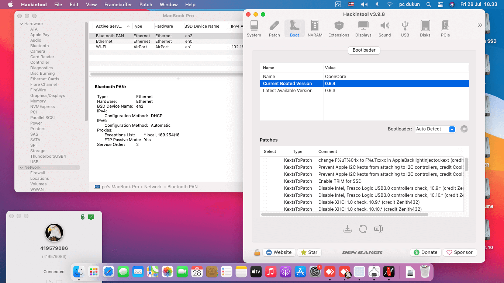Screen dimensions: 504x283
Task: Click the horizontal scrollbar in the Patches list
Action: [345, 214]
